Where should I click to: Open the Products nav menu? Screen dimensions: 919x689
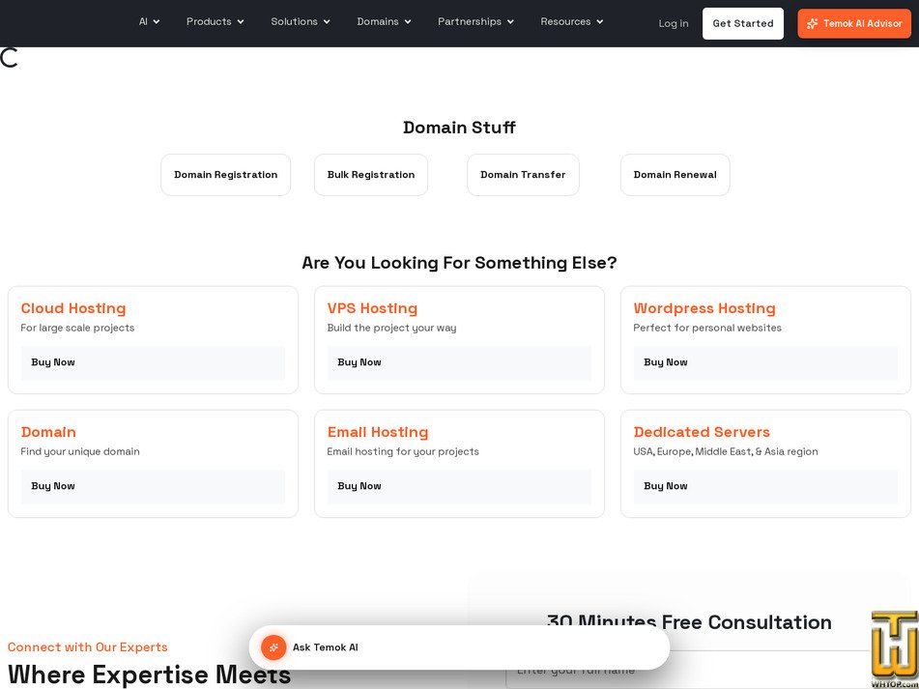tap(215, 21)
